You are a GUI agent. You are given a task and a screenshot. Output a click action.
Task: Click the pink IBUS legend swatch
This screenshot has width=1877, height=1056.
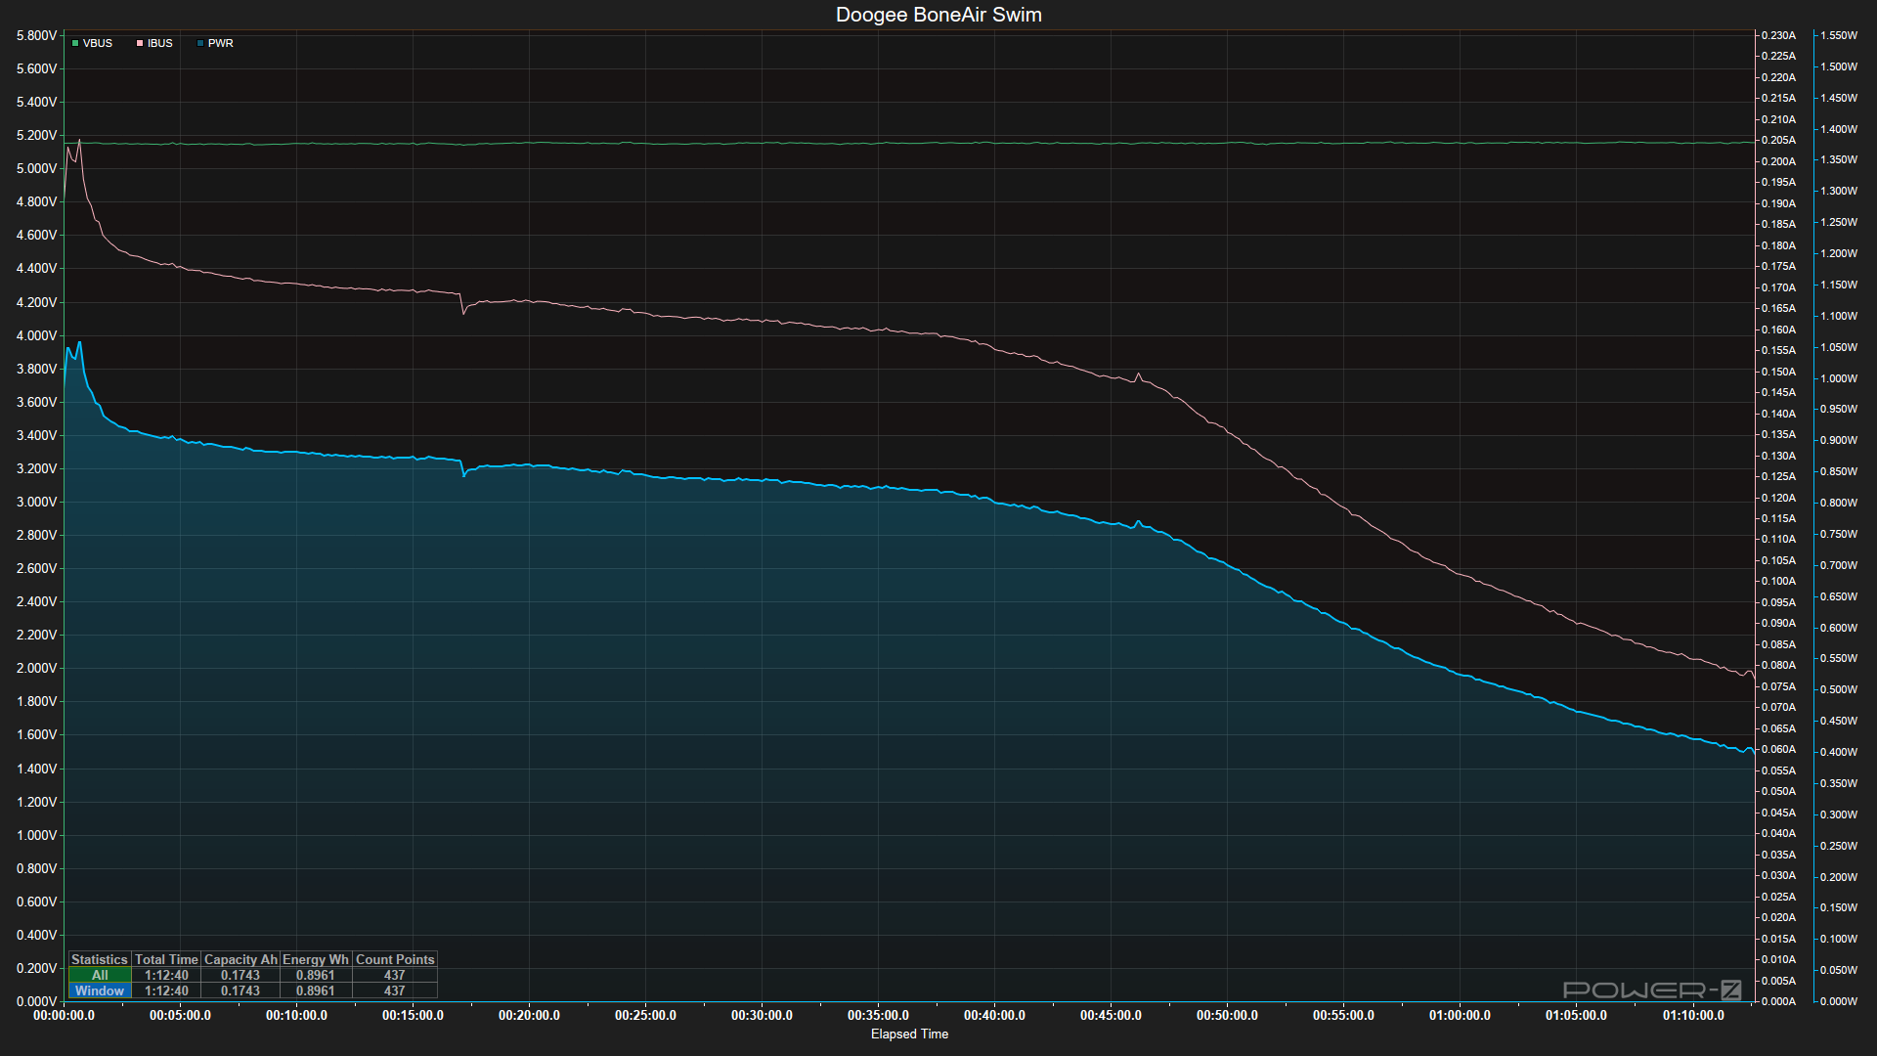[x=140, y=43]
